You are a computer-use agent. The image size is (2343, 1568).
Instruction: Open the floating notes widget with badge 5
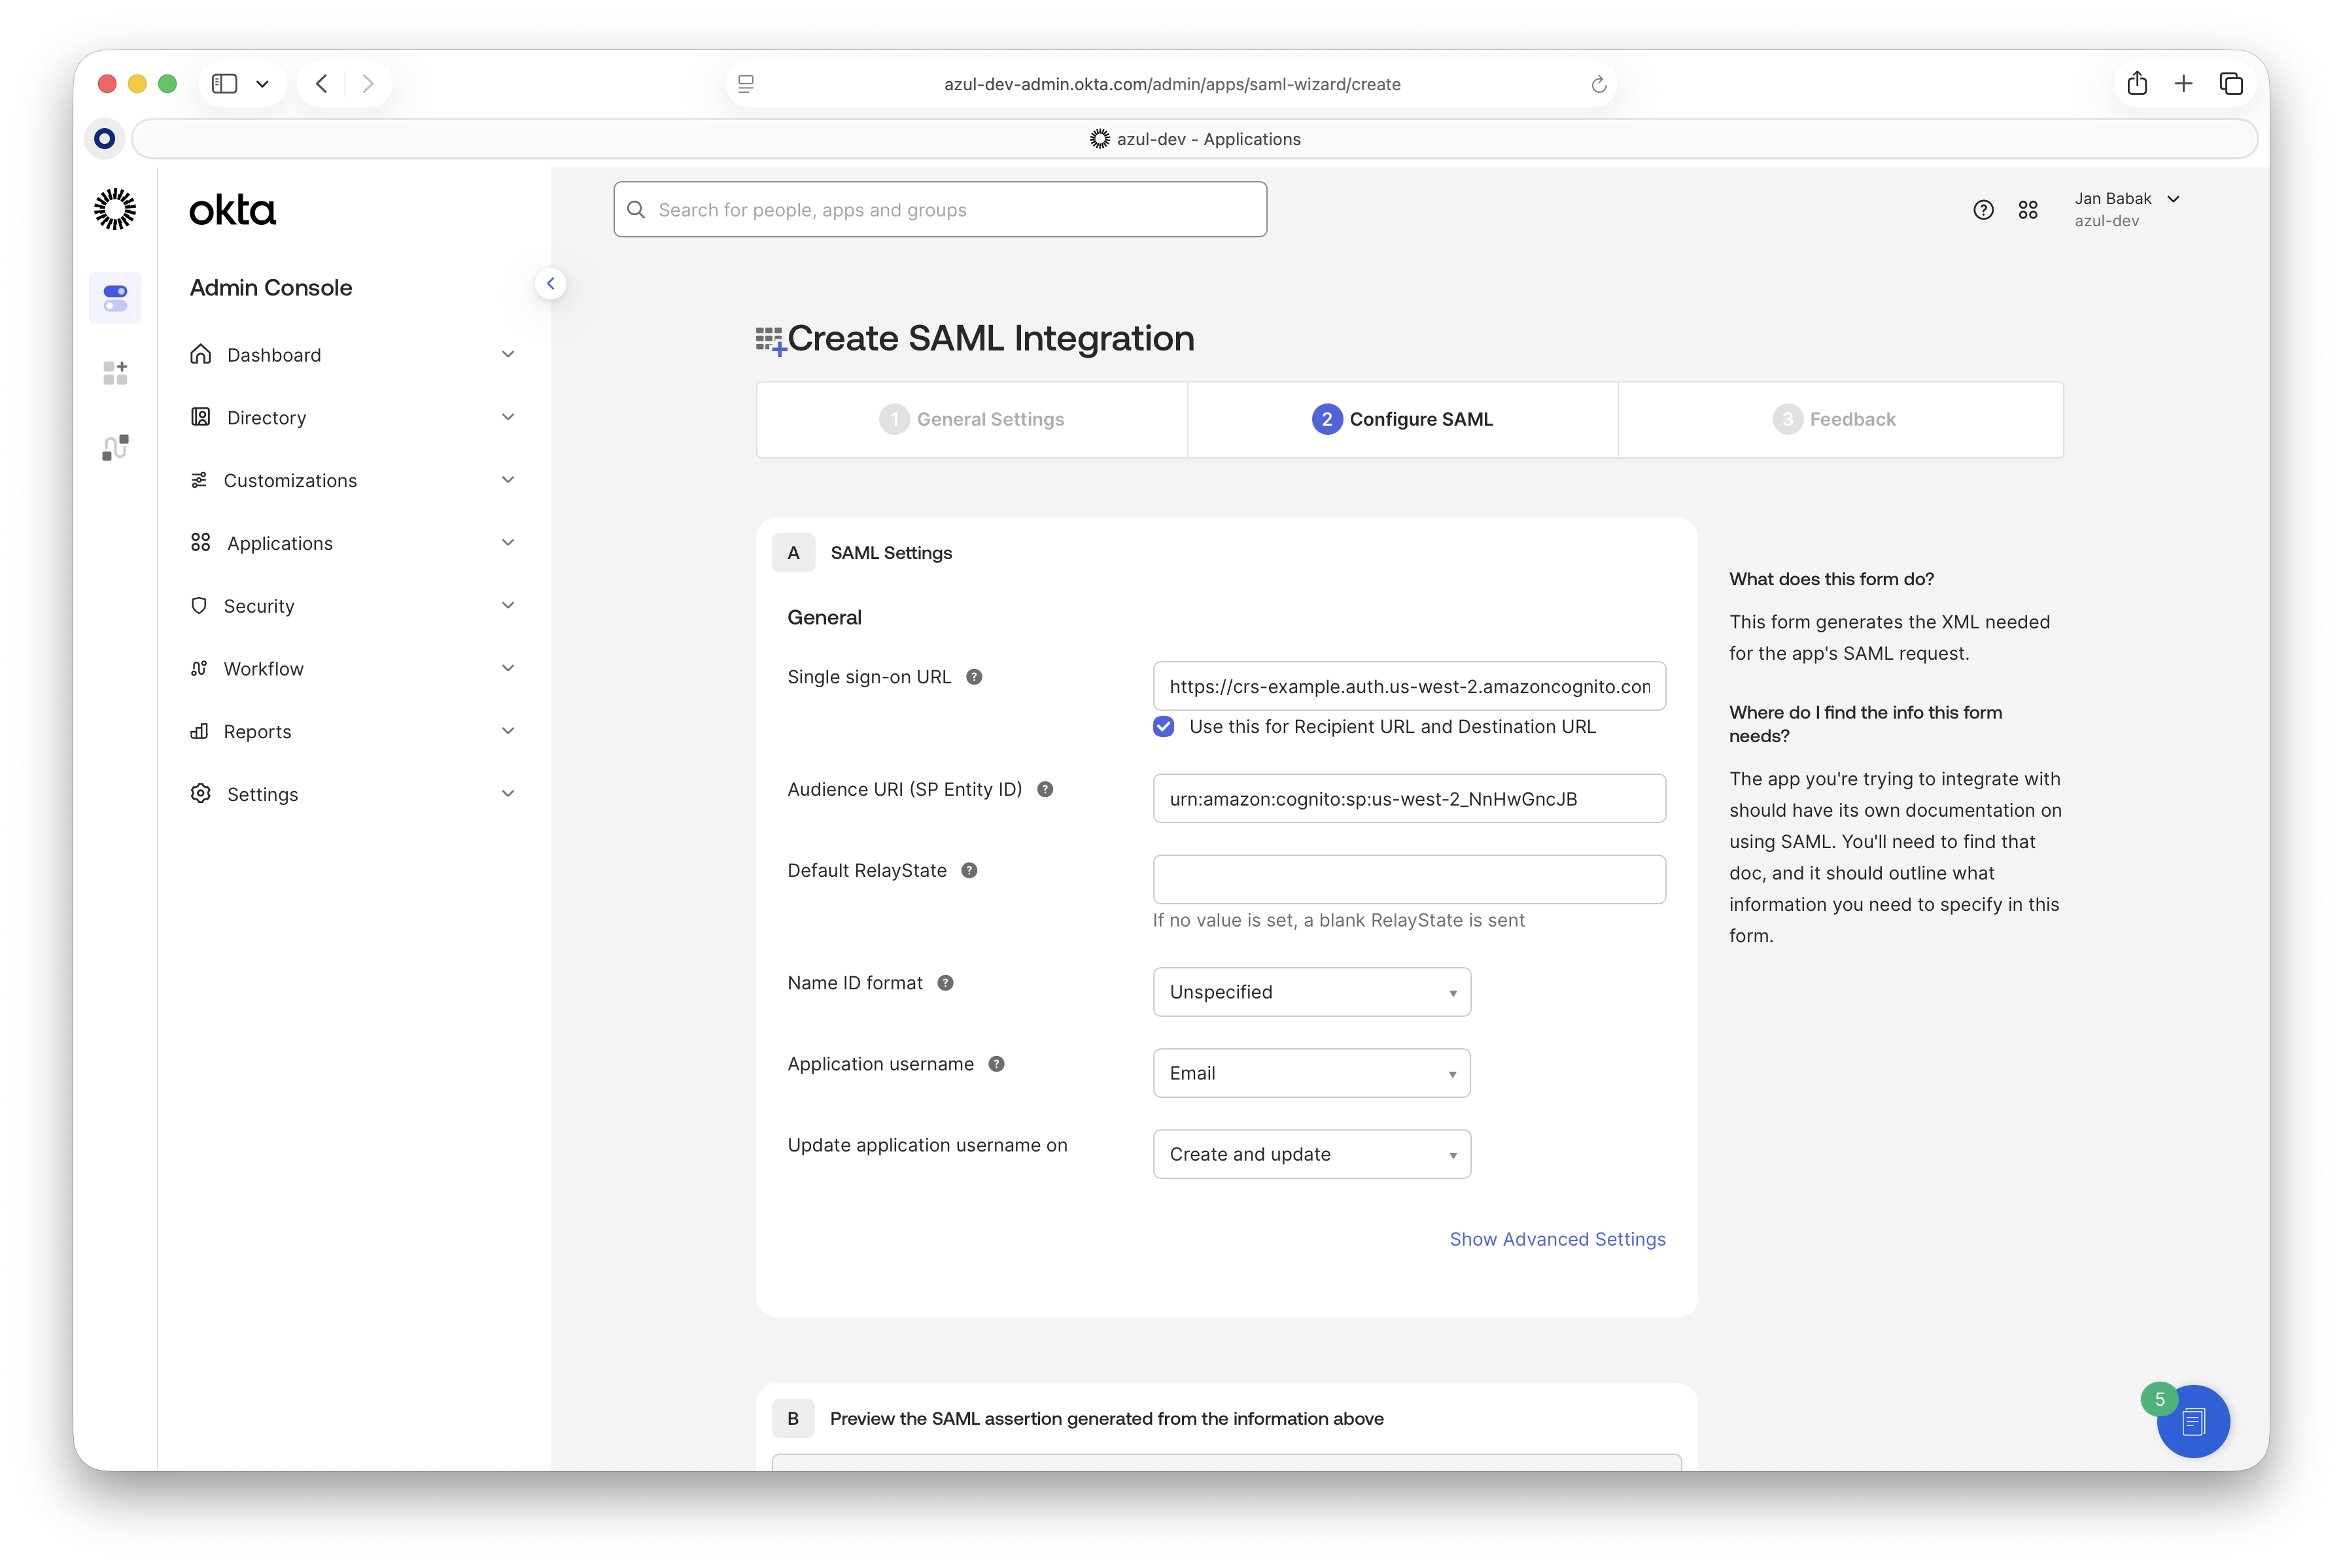tap(2193, 1421)
